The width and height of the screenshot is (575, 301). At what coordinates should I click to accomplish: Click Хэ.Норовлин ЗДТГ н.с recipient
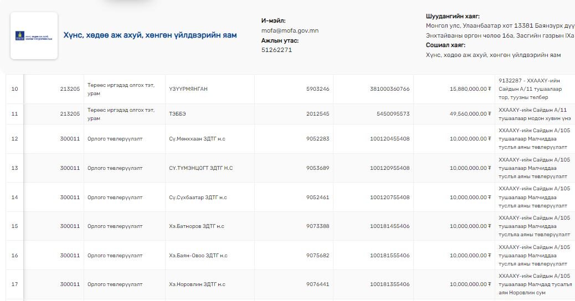click(197, 284)
